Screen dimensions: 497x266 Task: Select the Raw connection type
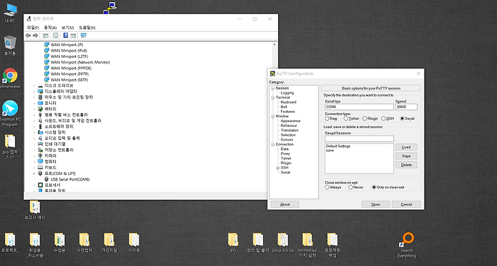pyautogui.click(x=327, y=119)
